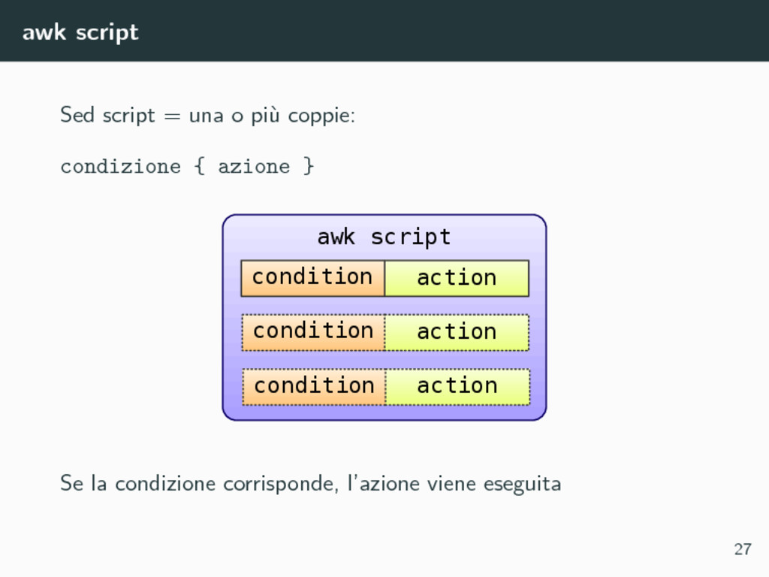
Task: Click slide number 27
Action: click(743, 549)
